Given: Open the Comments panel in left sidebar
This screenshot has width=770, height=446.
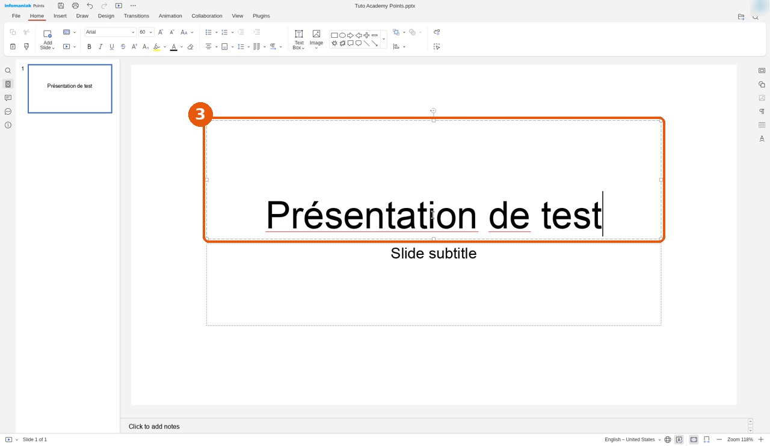Looking at the screenshot, I should click(8, 98).
